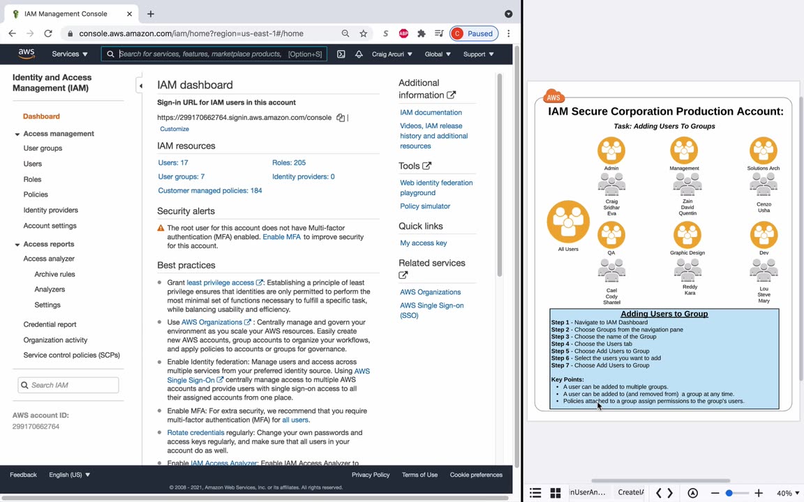Click the Paused profile button
Screen dimensions: 804x502
coord(475,33)
